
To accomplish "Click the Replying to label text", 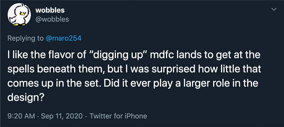I will [25, 39].
